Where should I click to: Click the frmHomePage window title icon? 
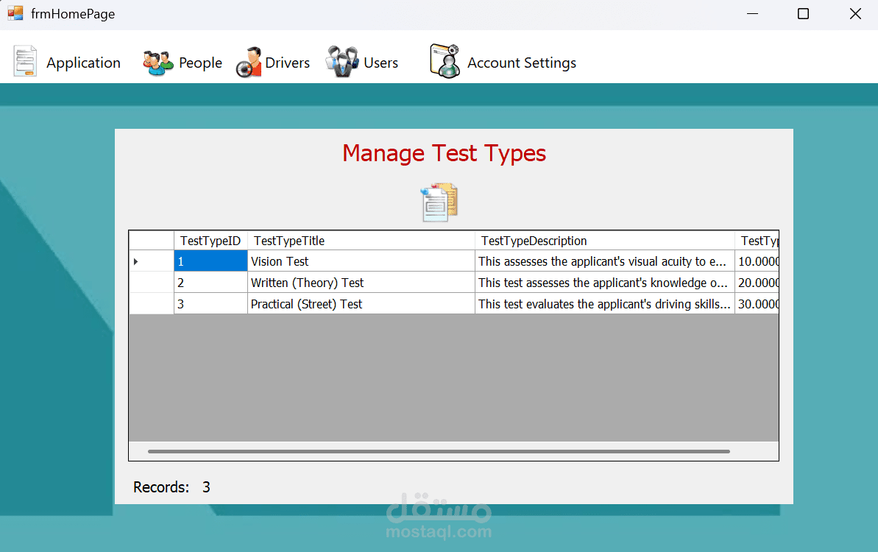point(15,13)
